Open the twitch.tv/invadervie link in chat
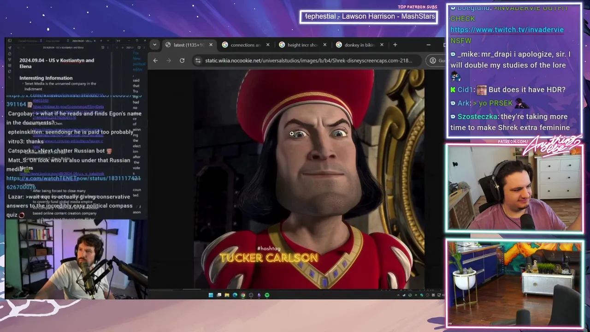The width and height of the screenshot is (590, 332). pos(507,30)
